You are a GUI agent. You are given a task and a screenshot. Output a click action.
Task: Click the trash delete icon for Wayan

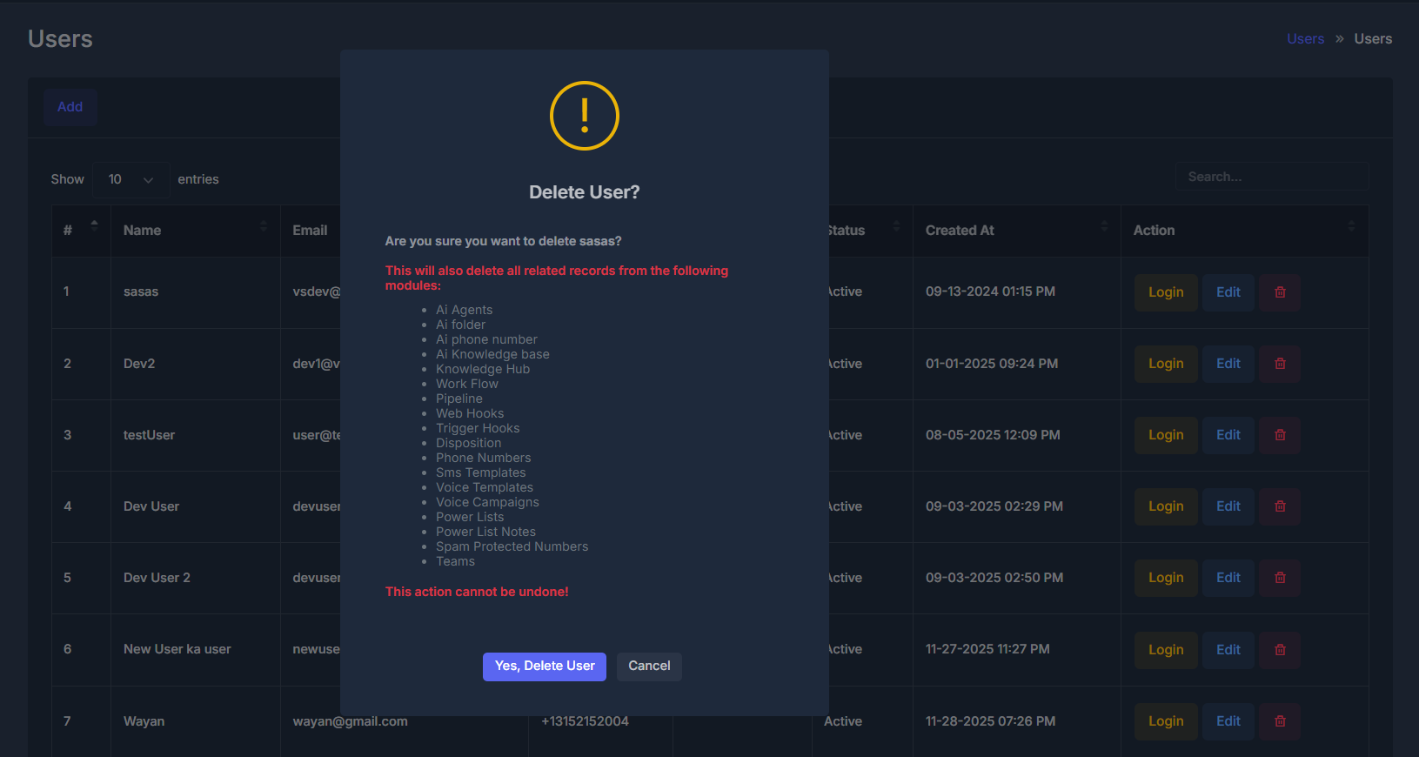click(1280, 721)
